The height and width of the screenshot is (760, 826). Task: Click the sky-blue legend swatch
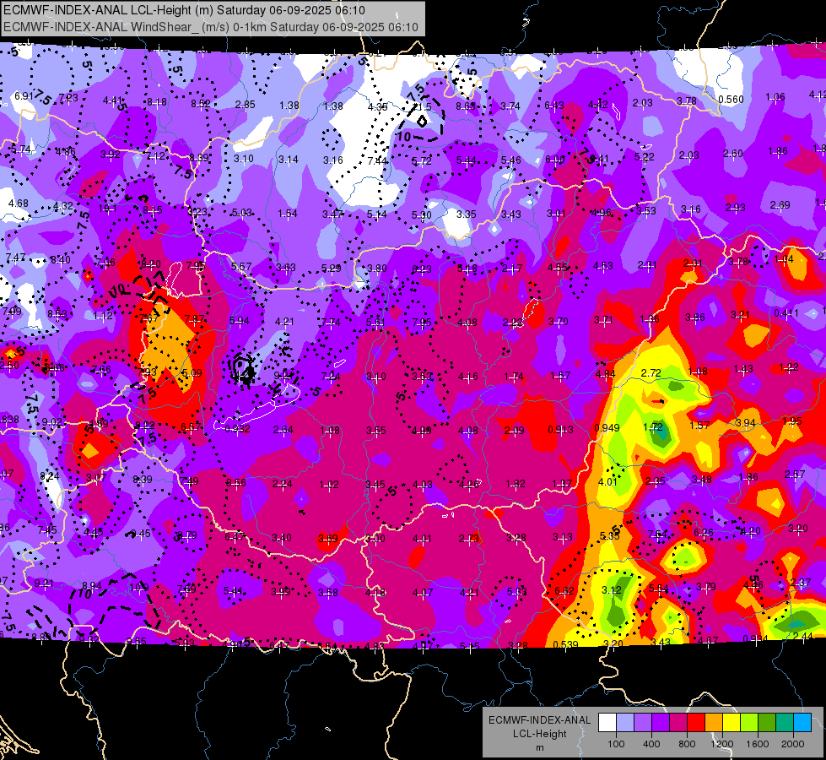tap(802, 723)
